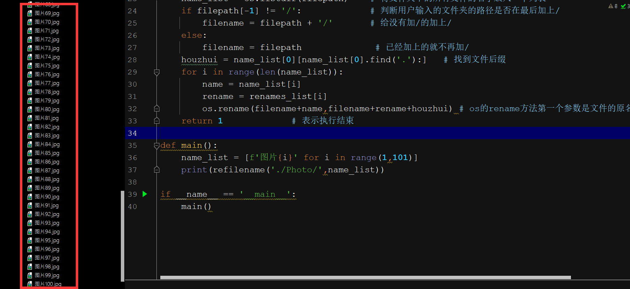Click line number 39 in the gutter
The height and width of the screenshot is (289, 630).
[x=132, y=194]
